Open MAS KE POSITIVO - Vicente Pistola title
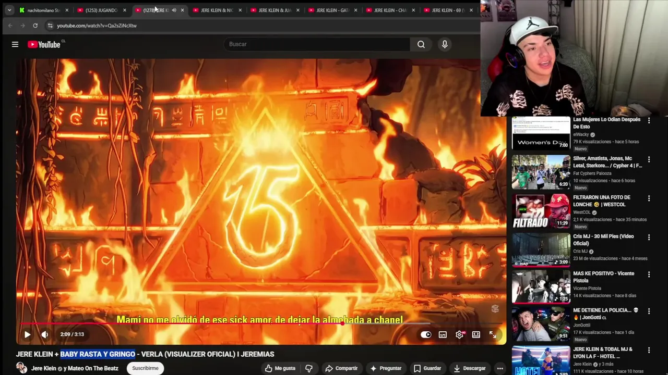The height and width of the screenshot is (375, 668). (604, 277)
